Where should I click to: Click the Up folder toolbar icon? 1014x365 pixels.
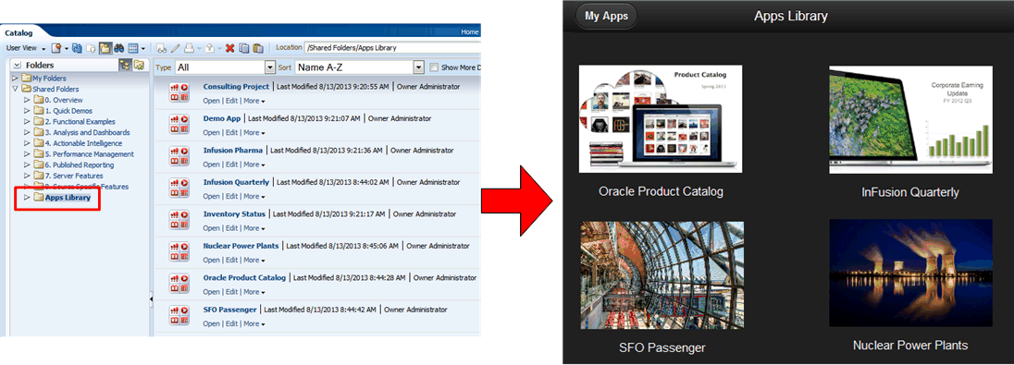pos(92,48)
